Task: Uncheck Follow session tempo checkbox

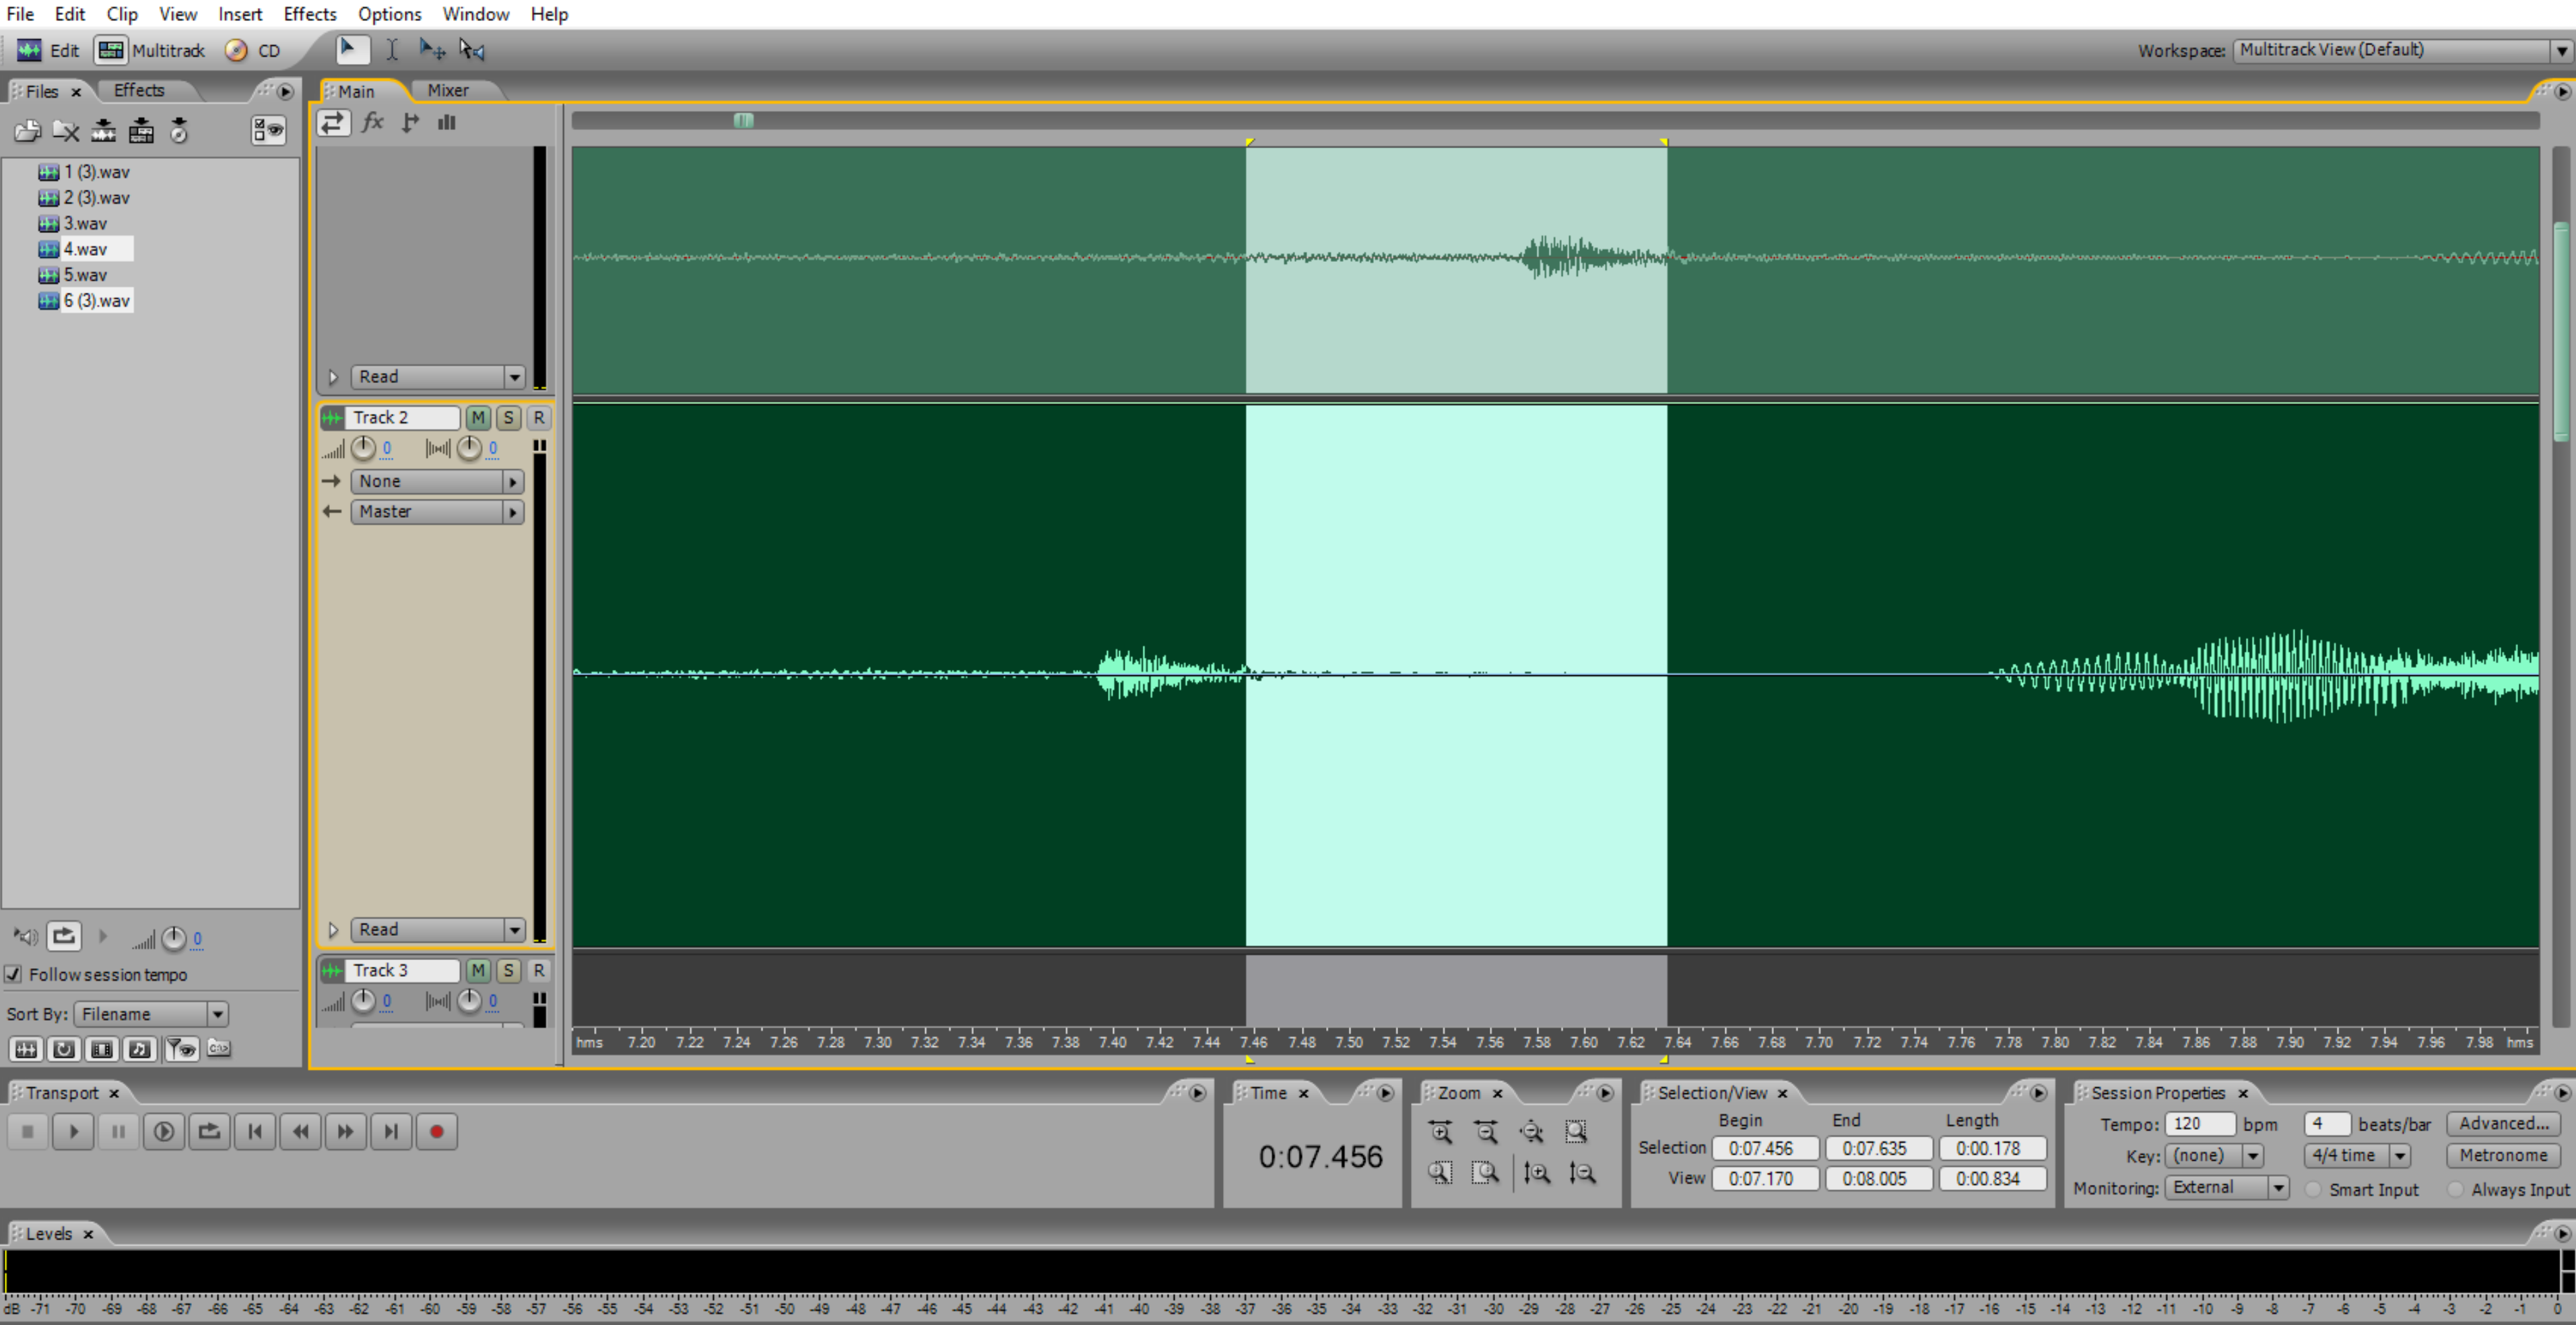Action: pos(13,973)
